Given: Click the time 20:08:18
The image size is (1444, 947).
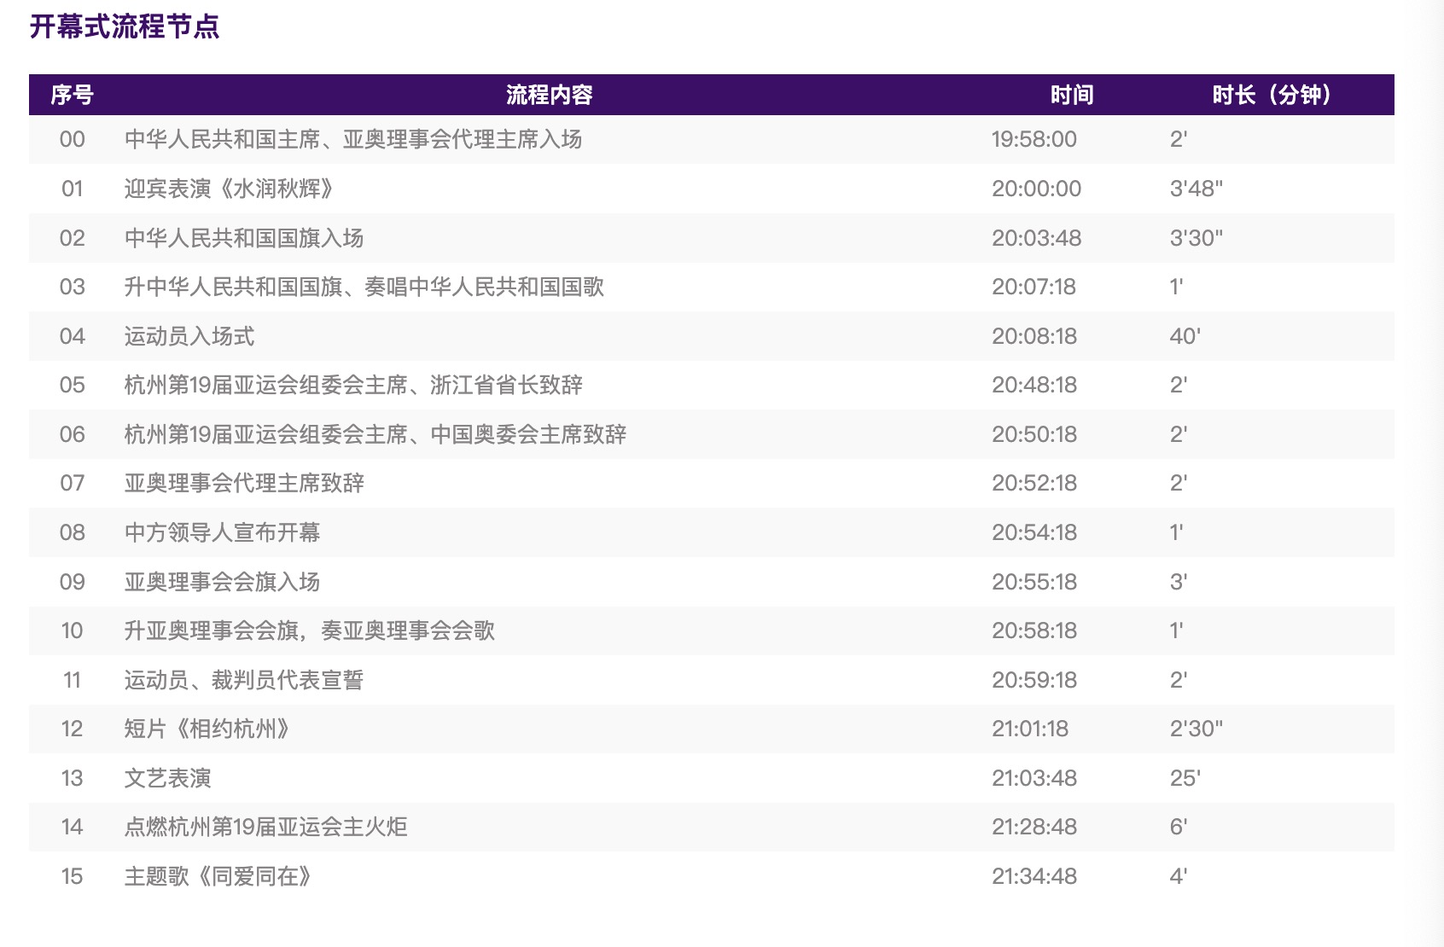Looking at the screenshot, I should click(x=1034, y=336).
